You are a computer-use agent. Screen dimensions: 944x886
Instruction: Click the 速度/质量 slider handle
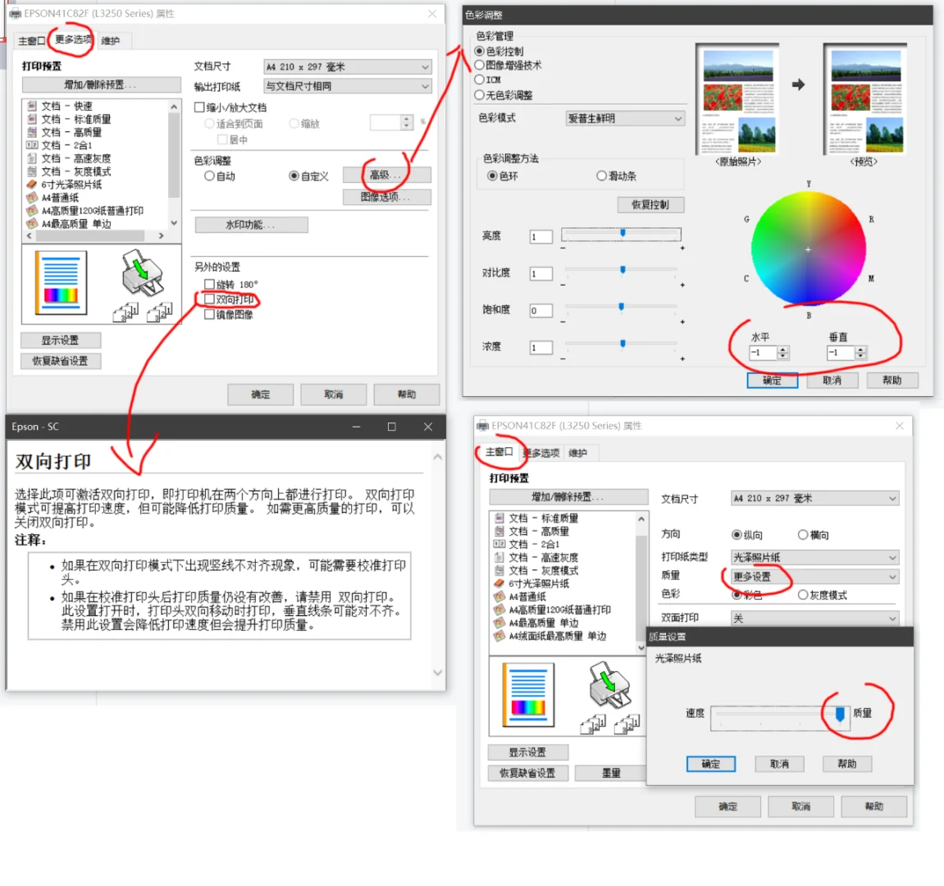coord(840,715)
